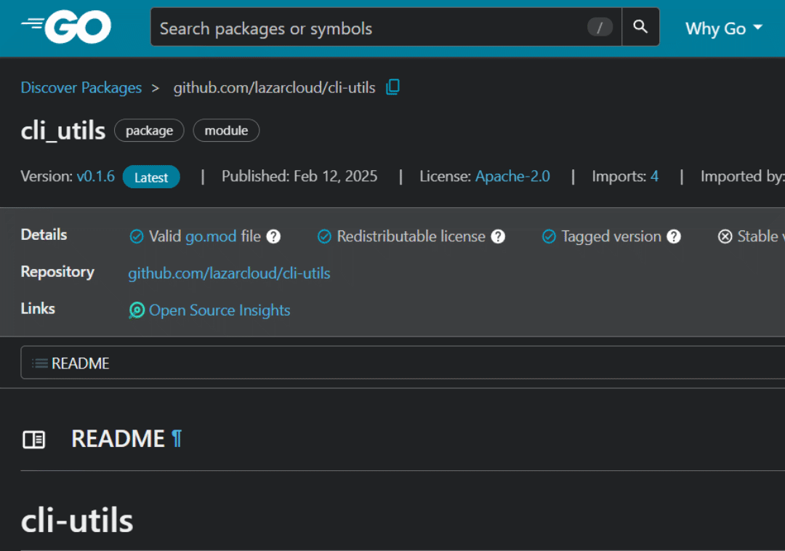The width and height of the screenshot is (785, 551).
Task: Open the github.com/lazarcloud/cli-utils repository link
Action: pos(229,274)
